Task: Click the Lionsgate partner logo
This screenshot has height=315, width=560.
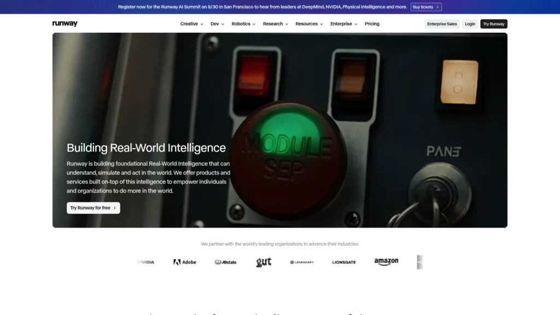Action: coord(343,262)
